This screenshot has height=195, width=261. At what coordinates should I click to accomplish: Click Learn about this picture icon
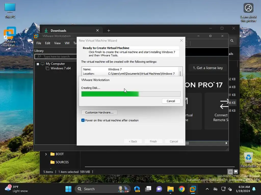click(248, 13)
